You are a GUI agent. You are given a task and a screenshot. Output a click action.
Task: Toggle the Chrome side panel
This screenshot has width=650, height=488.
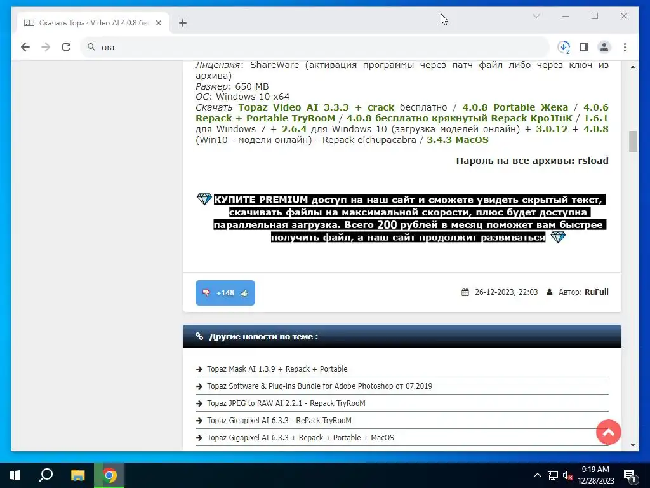[x=584, y=47]
